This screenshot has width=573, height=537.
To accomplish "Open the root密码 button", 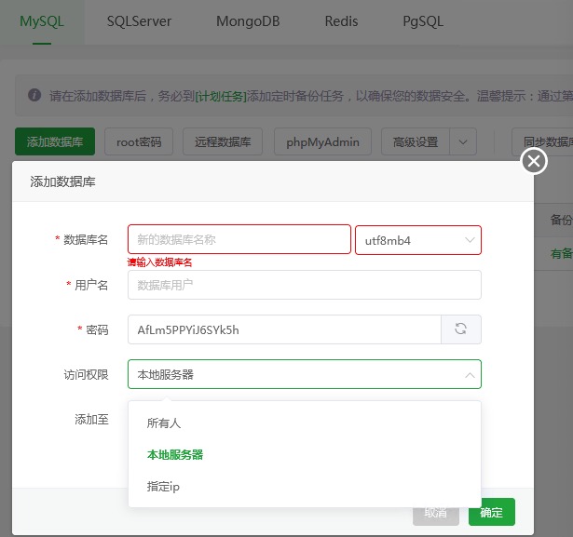I will tap(139, 141).
